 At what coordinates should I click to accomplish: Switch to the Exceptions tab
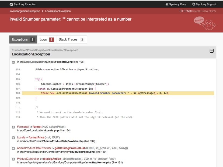point(23,39)
